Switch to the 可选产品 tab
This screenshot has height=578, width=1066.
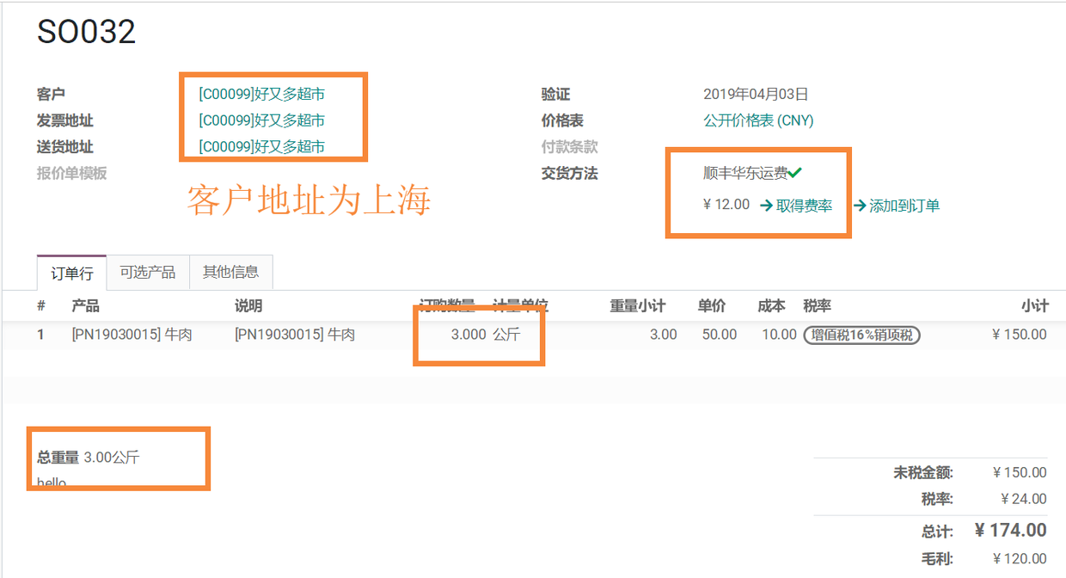(147, 272)
